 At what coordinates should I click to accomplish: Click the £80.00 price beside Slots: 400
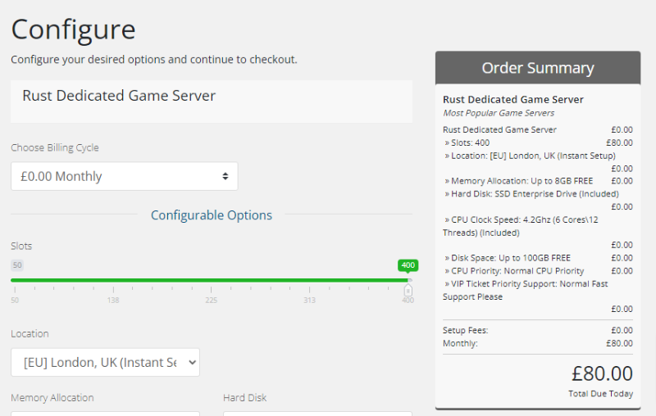[x=619, y=142]
